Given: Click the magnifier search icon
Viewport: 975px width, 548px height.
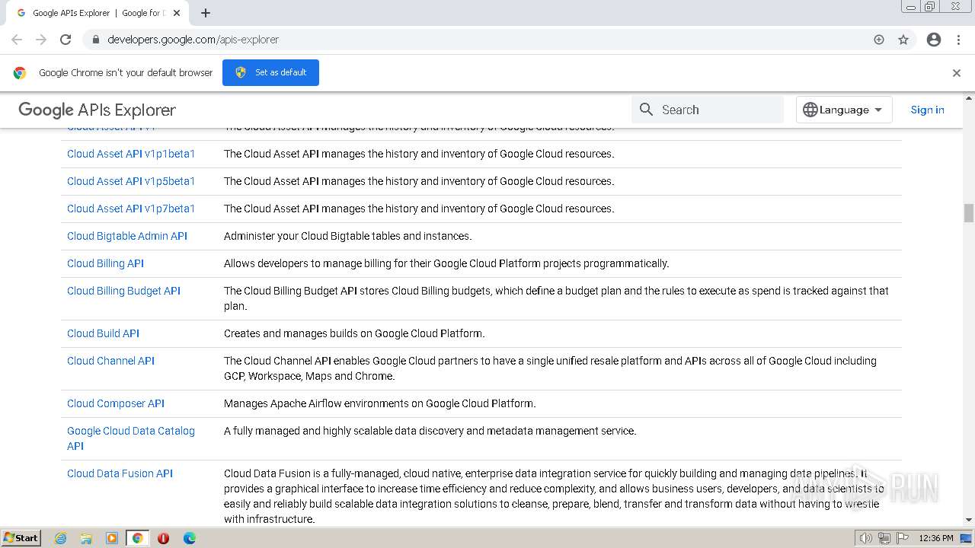Looking at the screenshot, I should pyautogui.click(x=647, y=110).
